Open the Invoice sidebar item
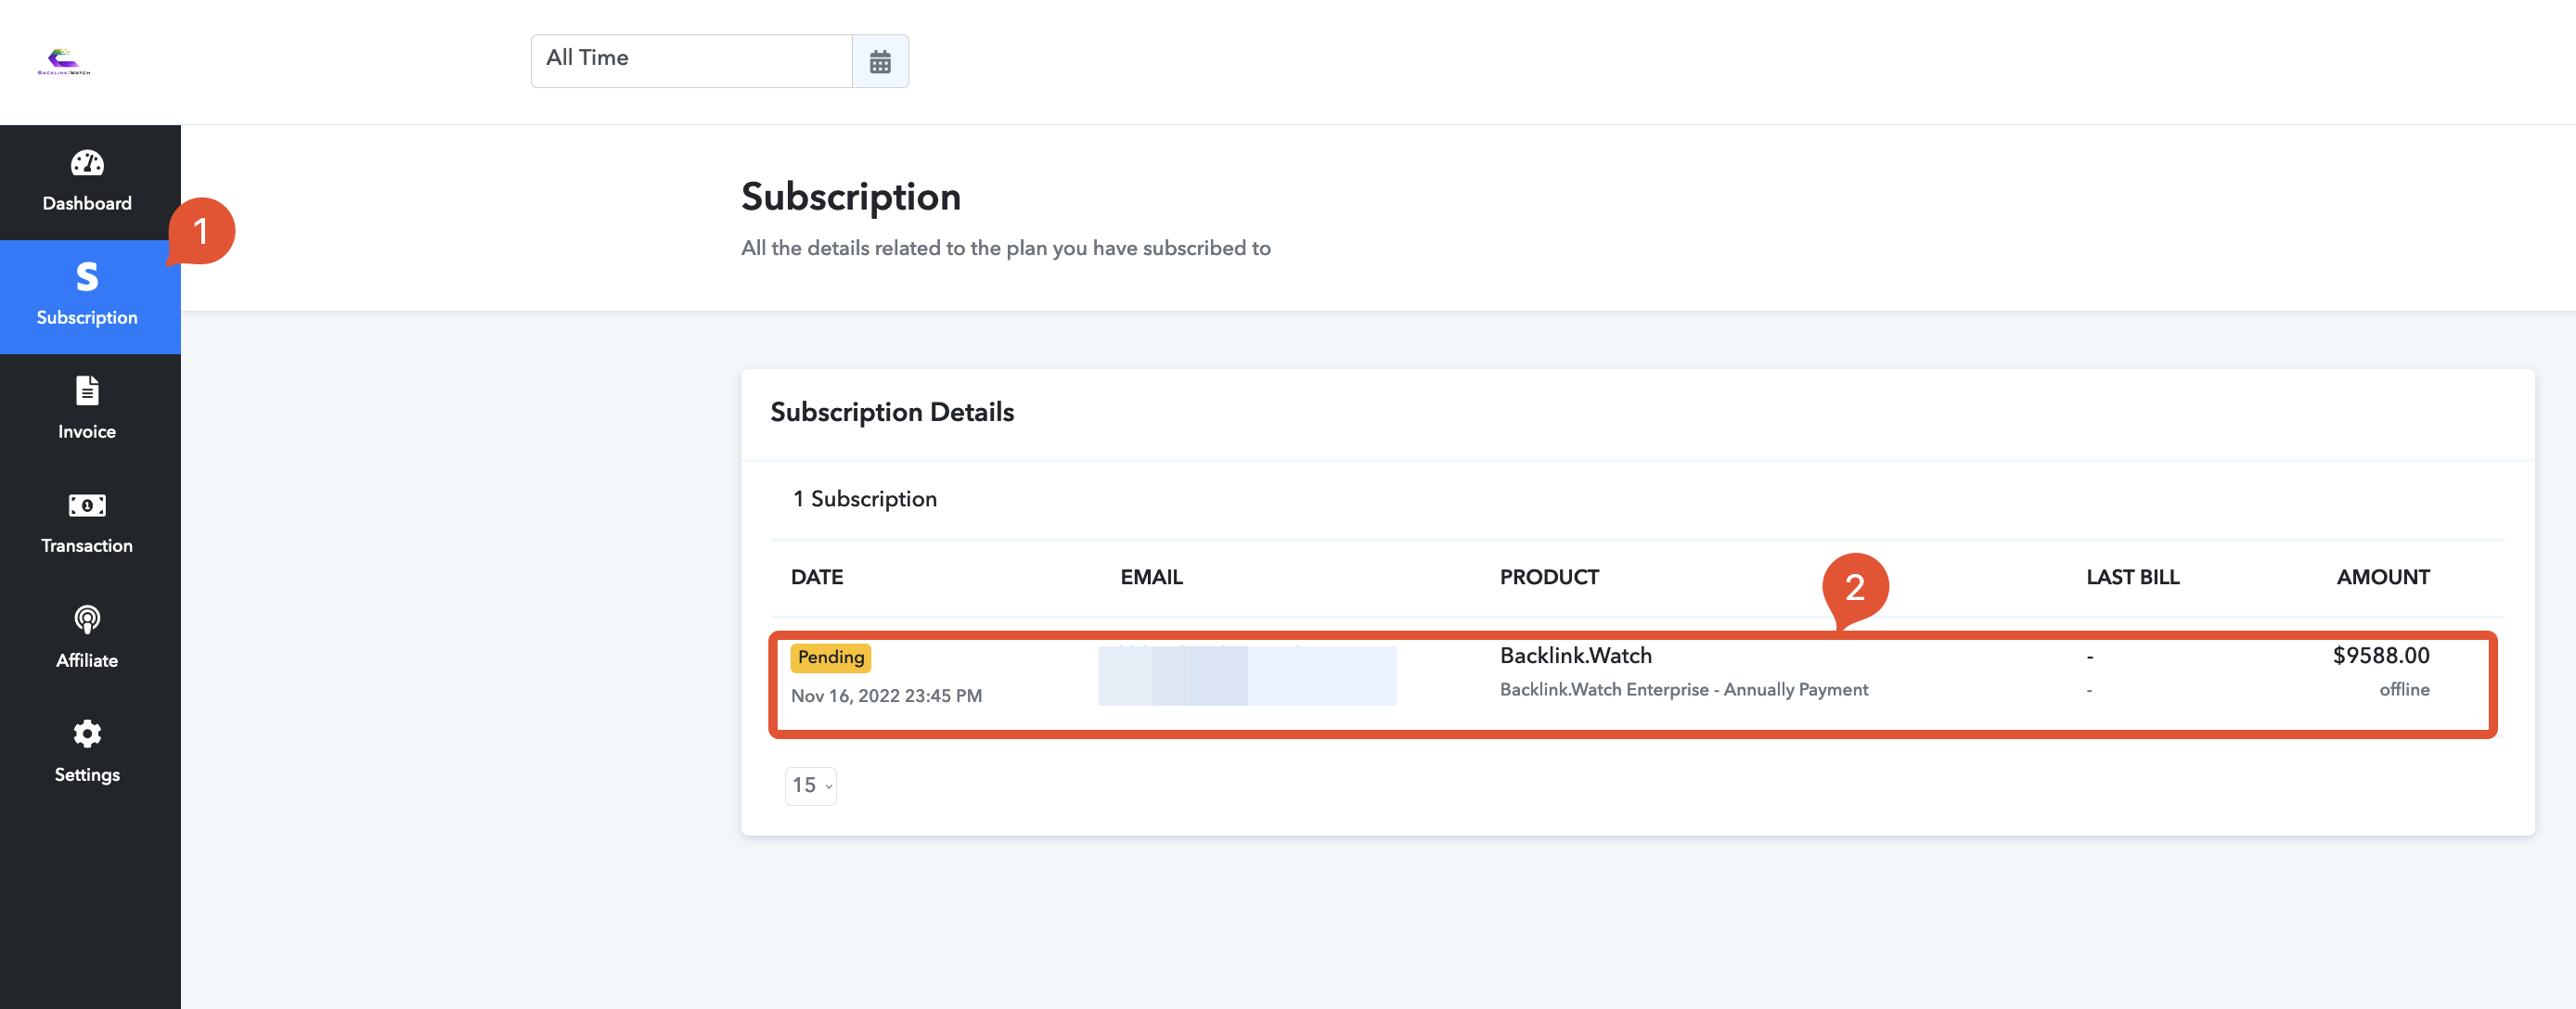Image resolution: width=2576 pixels, height=1009 pixels. coord(87,411)
